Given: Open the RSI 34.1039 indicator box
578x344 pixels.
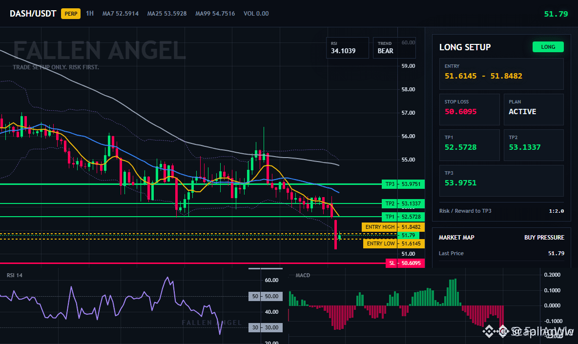Looking at the screenshot, I should 347,47.
